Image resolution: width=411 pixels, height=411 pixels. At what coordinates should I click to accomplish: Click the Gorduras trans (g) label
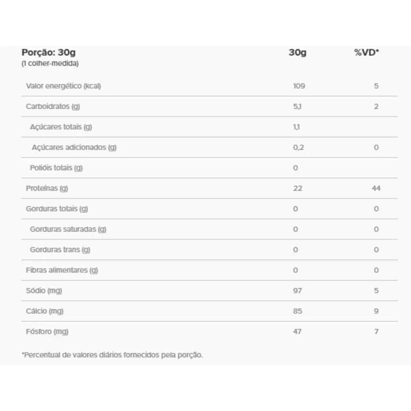pyautogui.click(x=60, y=250)
